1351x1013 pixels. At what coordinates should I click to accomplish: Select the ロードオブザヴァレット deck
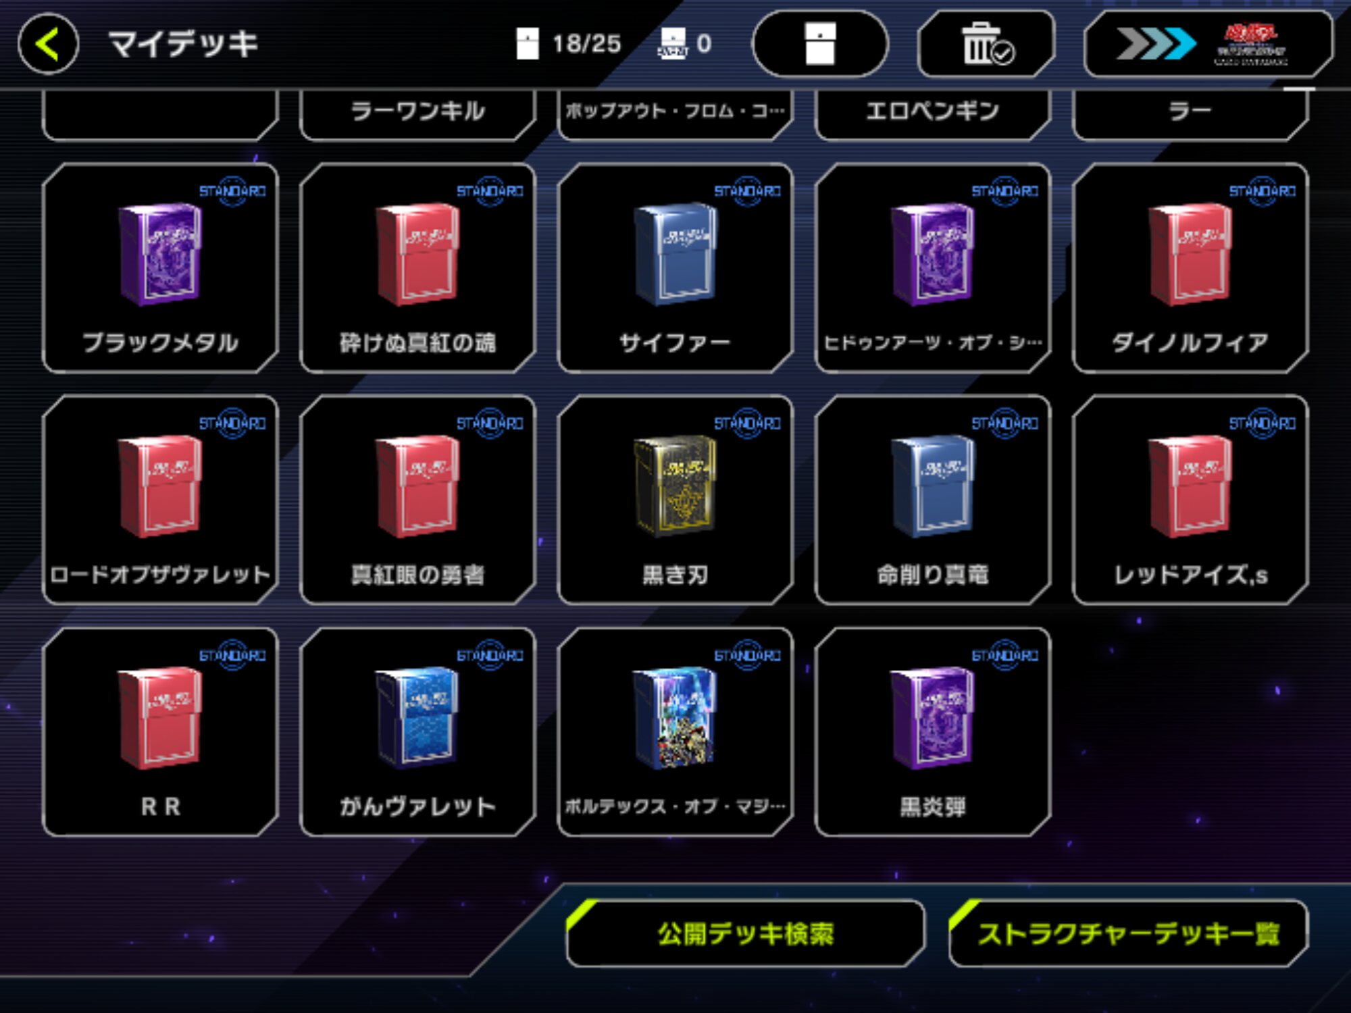[160, 500]
